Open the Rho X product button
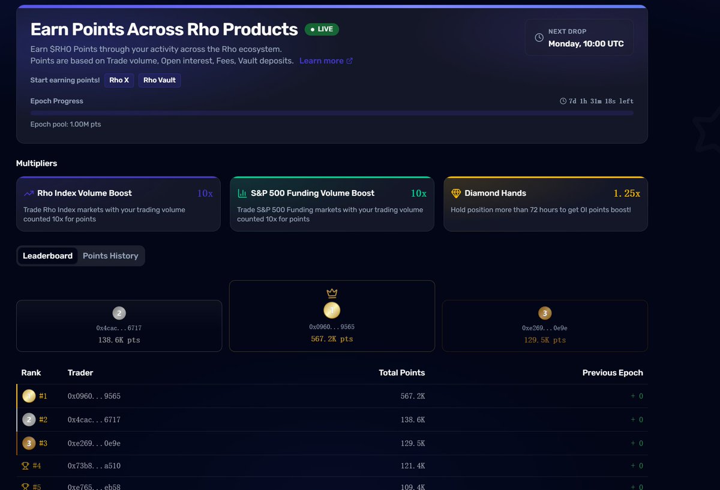The image size is (720, 490). [x=119, y=80]
